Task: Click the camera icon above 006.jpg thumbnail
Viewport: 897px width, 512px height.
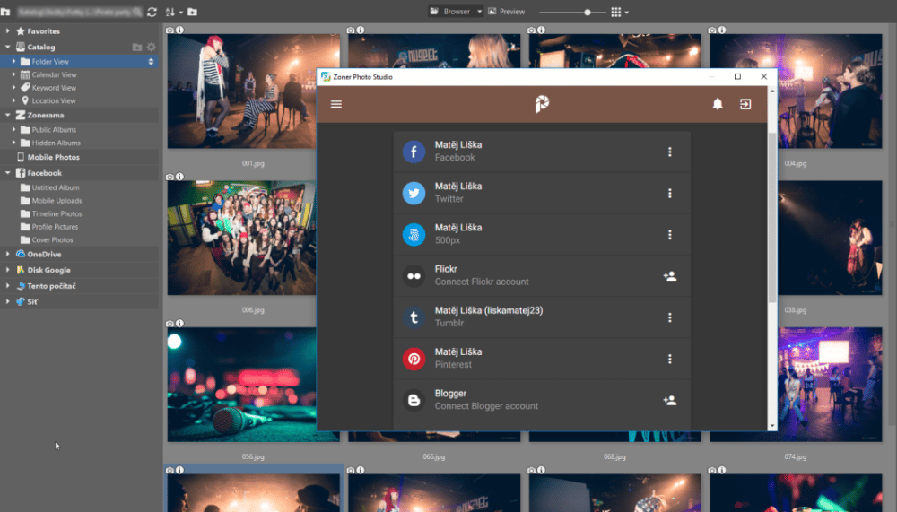Action: [170, 177]
